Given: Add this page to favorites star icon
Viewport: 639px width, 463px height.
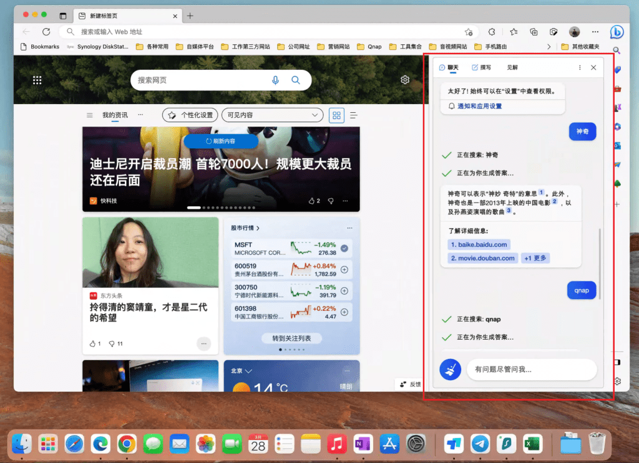Looking at the screenshot, I should tap(469, 32).
